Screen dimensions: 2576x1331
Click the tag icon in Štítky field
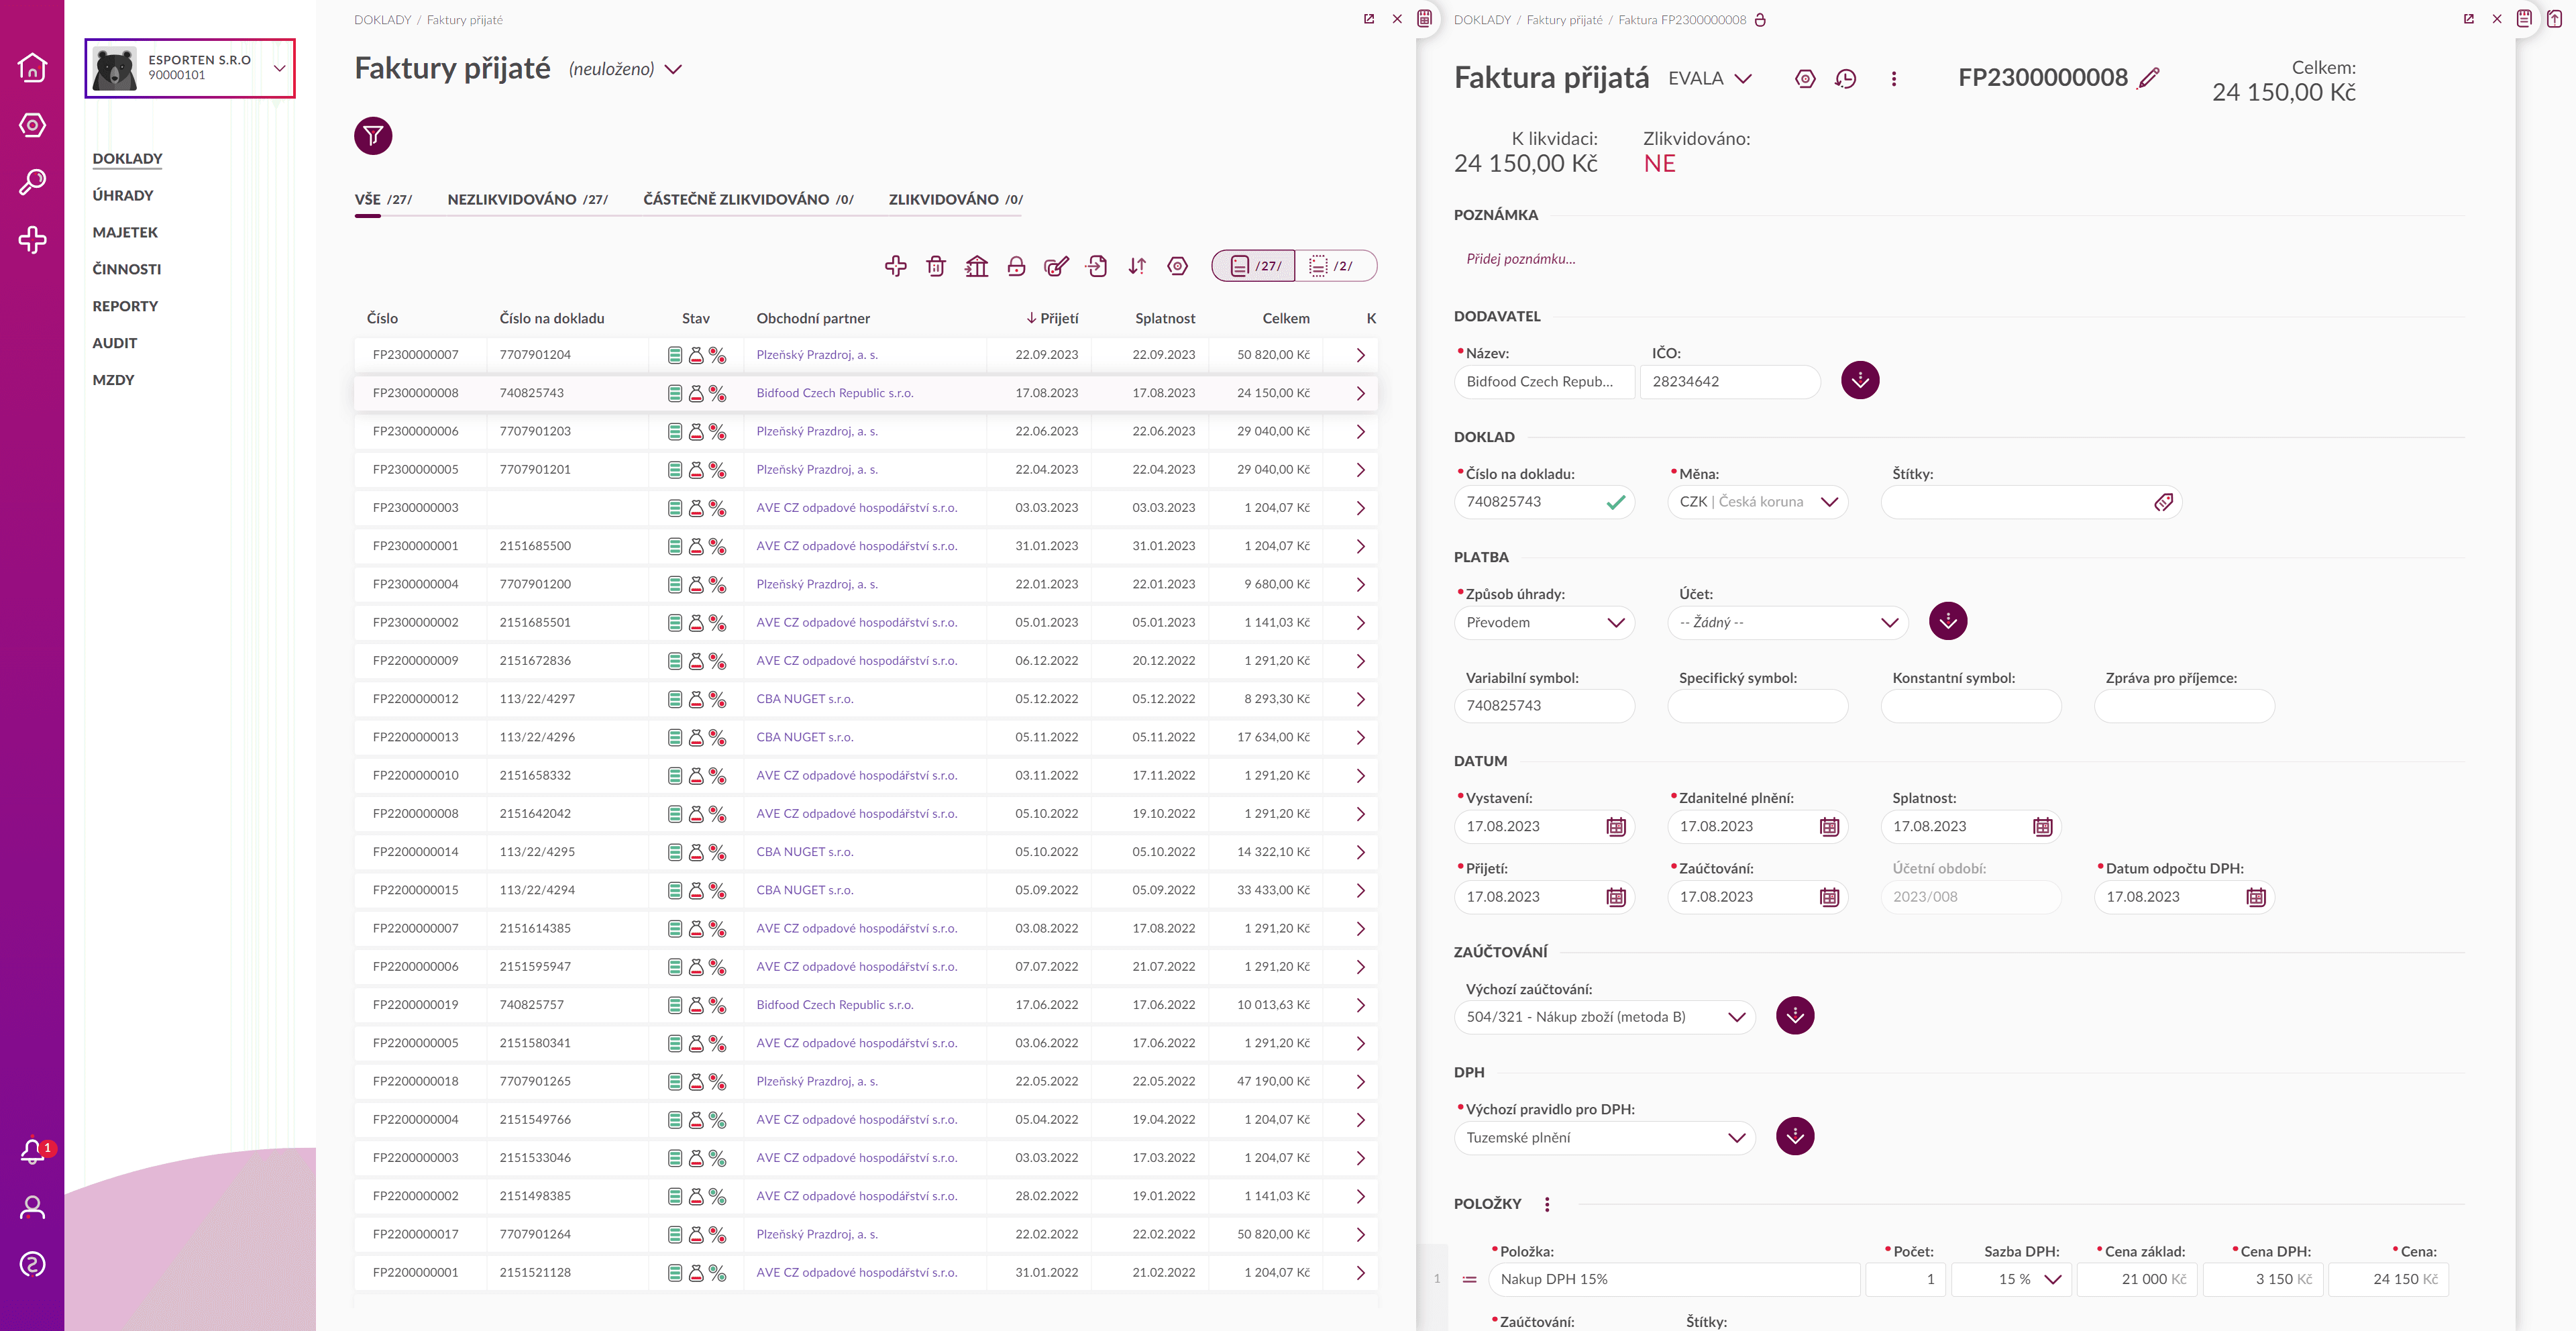(x=2163, y=502)
